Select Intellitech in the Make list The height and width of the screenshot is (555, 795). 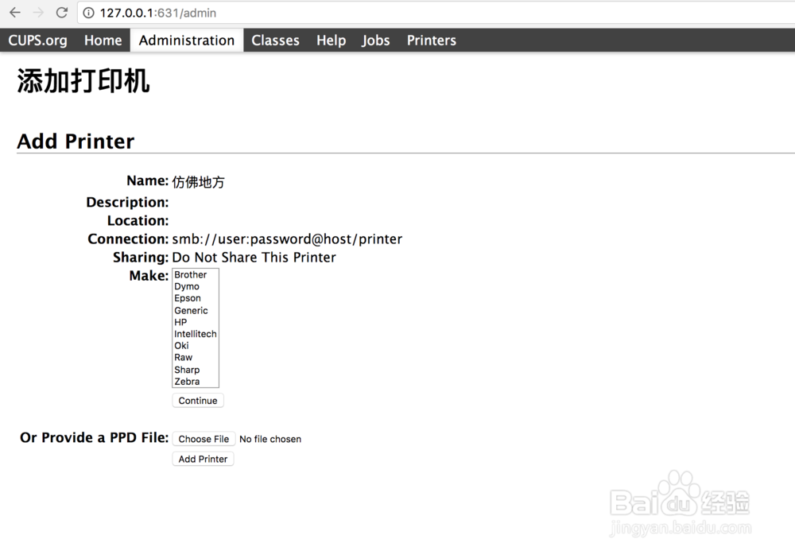pyautogui.click(x=196, y=334)
